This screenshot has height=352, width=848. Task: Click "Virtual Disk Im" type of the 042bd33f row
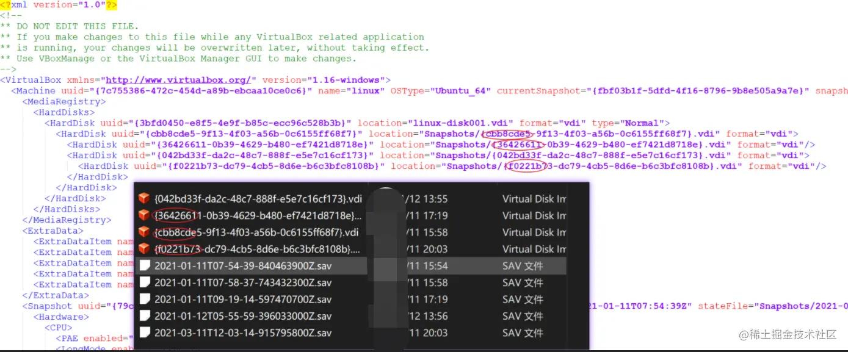click(x=534, y=198)
